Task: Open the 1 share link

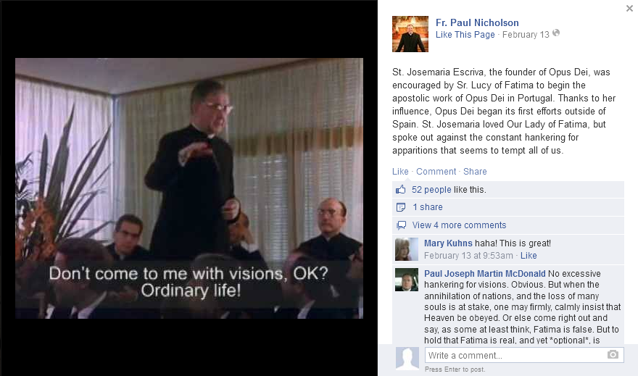Action: tap(428, 207)
